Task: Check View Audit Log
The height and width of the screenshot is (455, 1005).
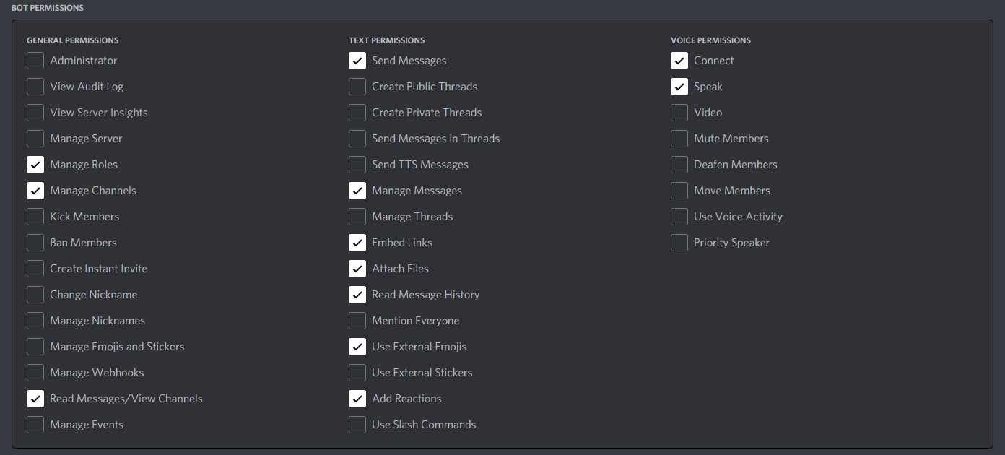Action: [x=35, y=87]
